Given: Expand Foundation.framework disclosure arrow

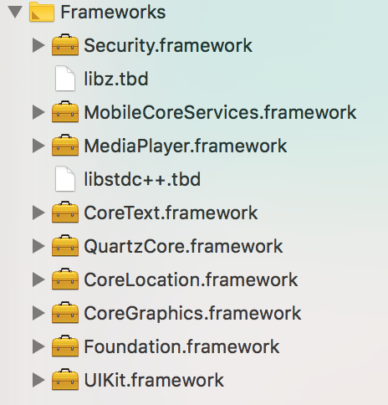Looking at the screenshot, I should pyautogui.click(x=38, y=346).
